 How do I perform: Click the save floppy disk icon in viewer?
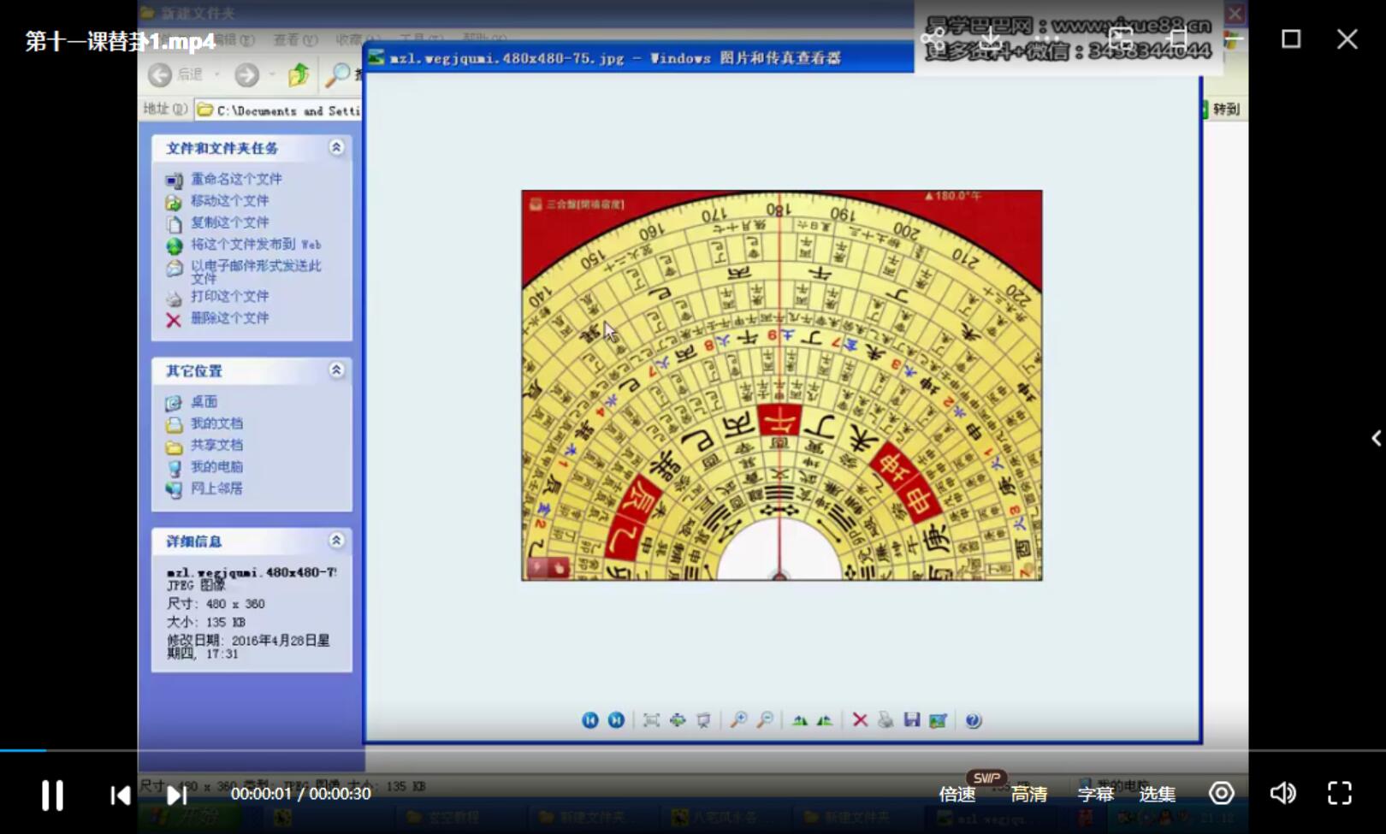click(912, 720)
